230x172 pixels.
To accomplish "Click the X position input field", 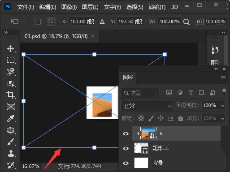I will click(82, 21).
